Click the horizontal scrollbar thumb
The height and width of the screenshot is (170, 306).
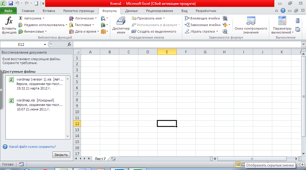(x=252, y=159)
